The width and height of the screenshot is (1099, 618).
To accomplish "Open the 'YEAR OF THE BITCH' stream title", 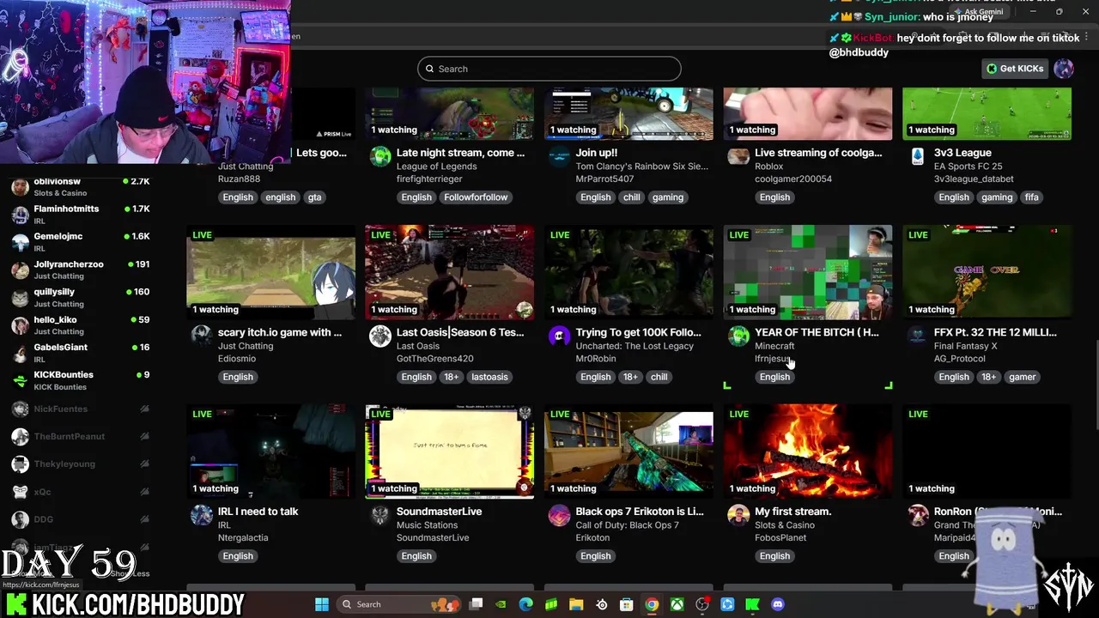I will click(817, 332).
